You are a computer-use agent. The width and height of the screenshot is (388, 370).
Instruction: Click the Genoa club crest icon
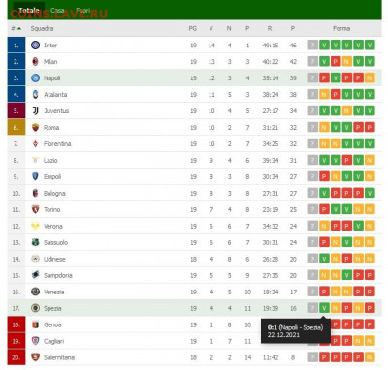pyautogui.click(x=35, y=324)
